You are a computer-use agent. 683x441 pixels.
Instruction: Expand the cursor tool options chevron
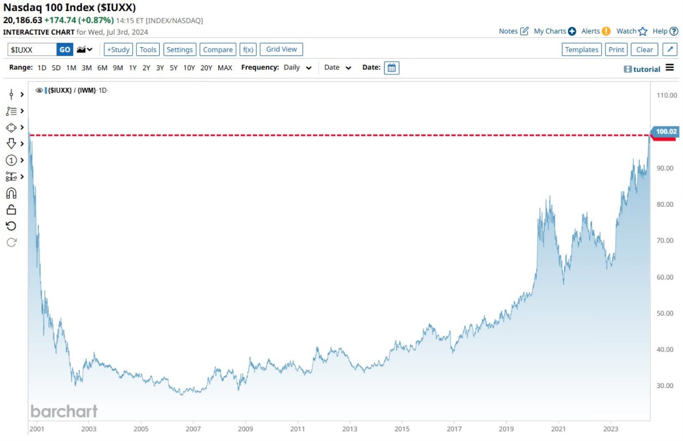click(22, 95)
